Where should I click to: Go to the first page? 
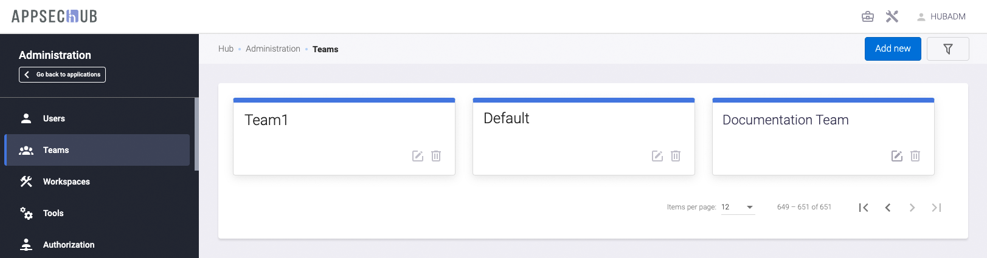point(864,208)
